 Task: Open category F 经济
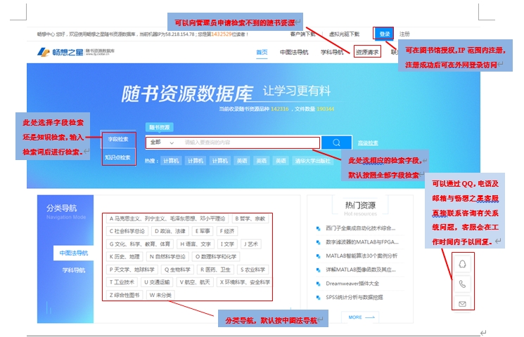tap(227, 231)
